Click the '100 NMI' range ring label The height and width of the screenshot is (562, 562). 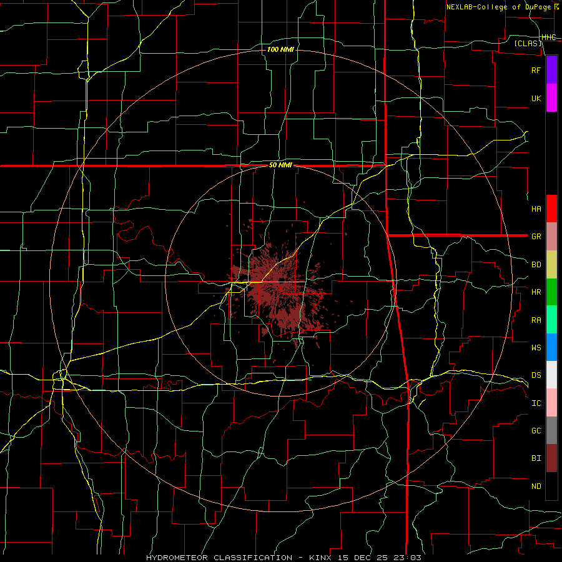coord(280,49)
